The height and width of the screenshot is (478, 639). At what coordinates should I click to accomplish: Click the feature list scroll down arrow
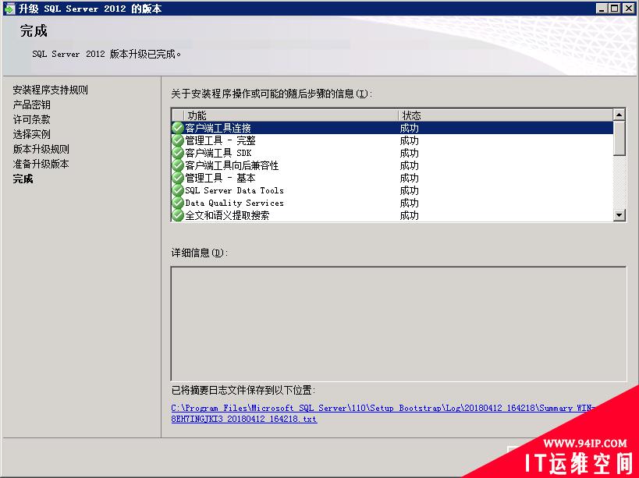tap(619, 215)
